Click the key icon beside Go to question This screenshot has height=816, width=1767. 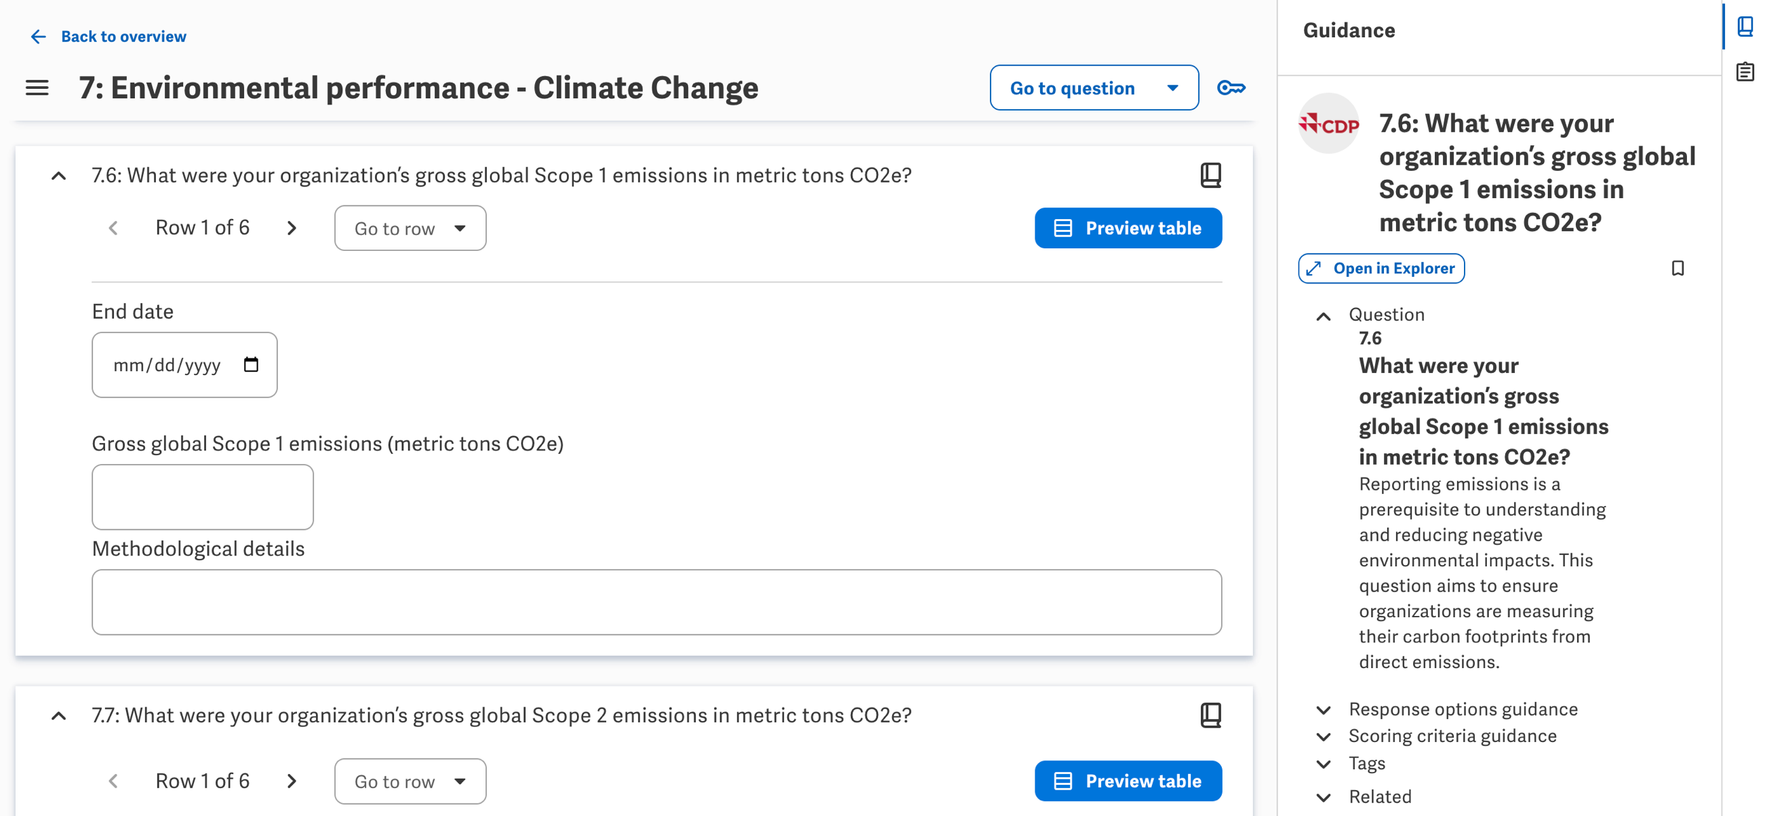click(x=1231, y=88)
